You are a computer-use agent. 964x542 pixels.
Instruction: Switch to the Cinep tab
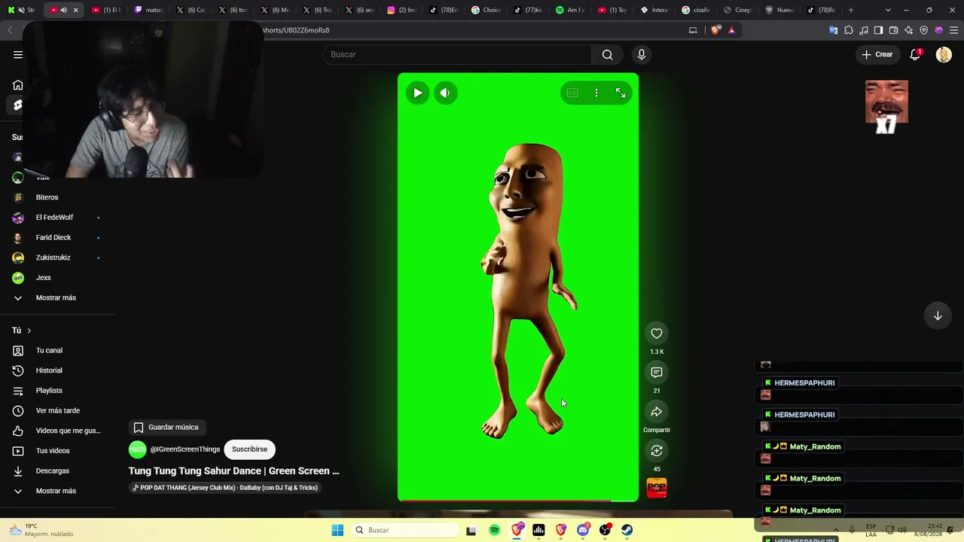point(739,10)
